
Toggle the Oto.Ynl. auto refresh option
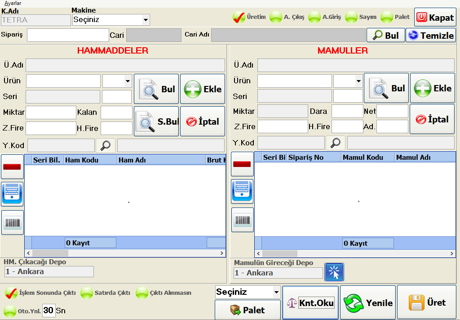(x=10, y=311)
